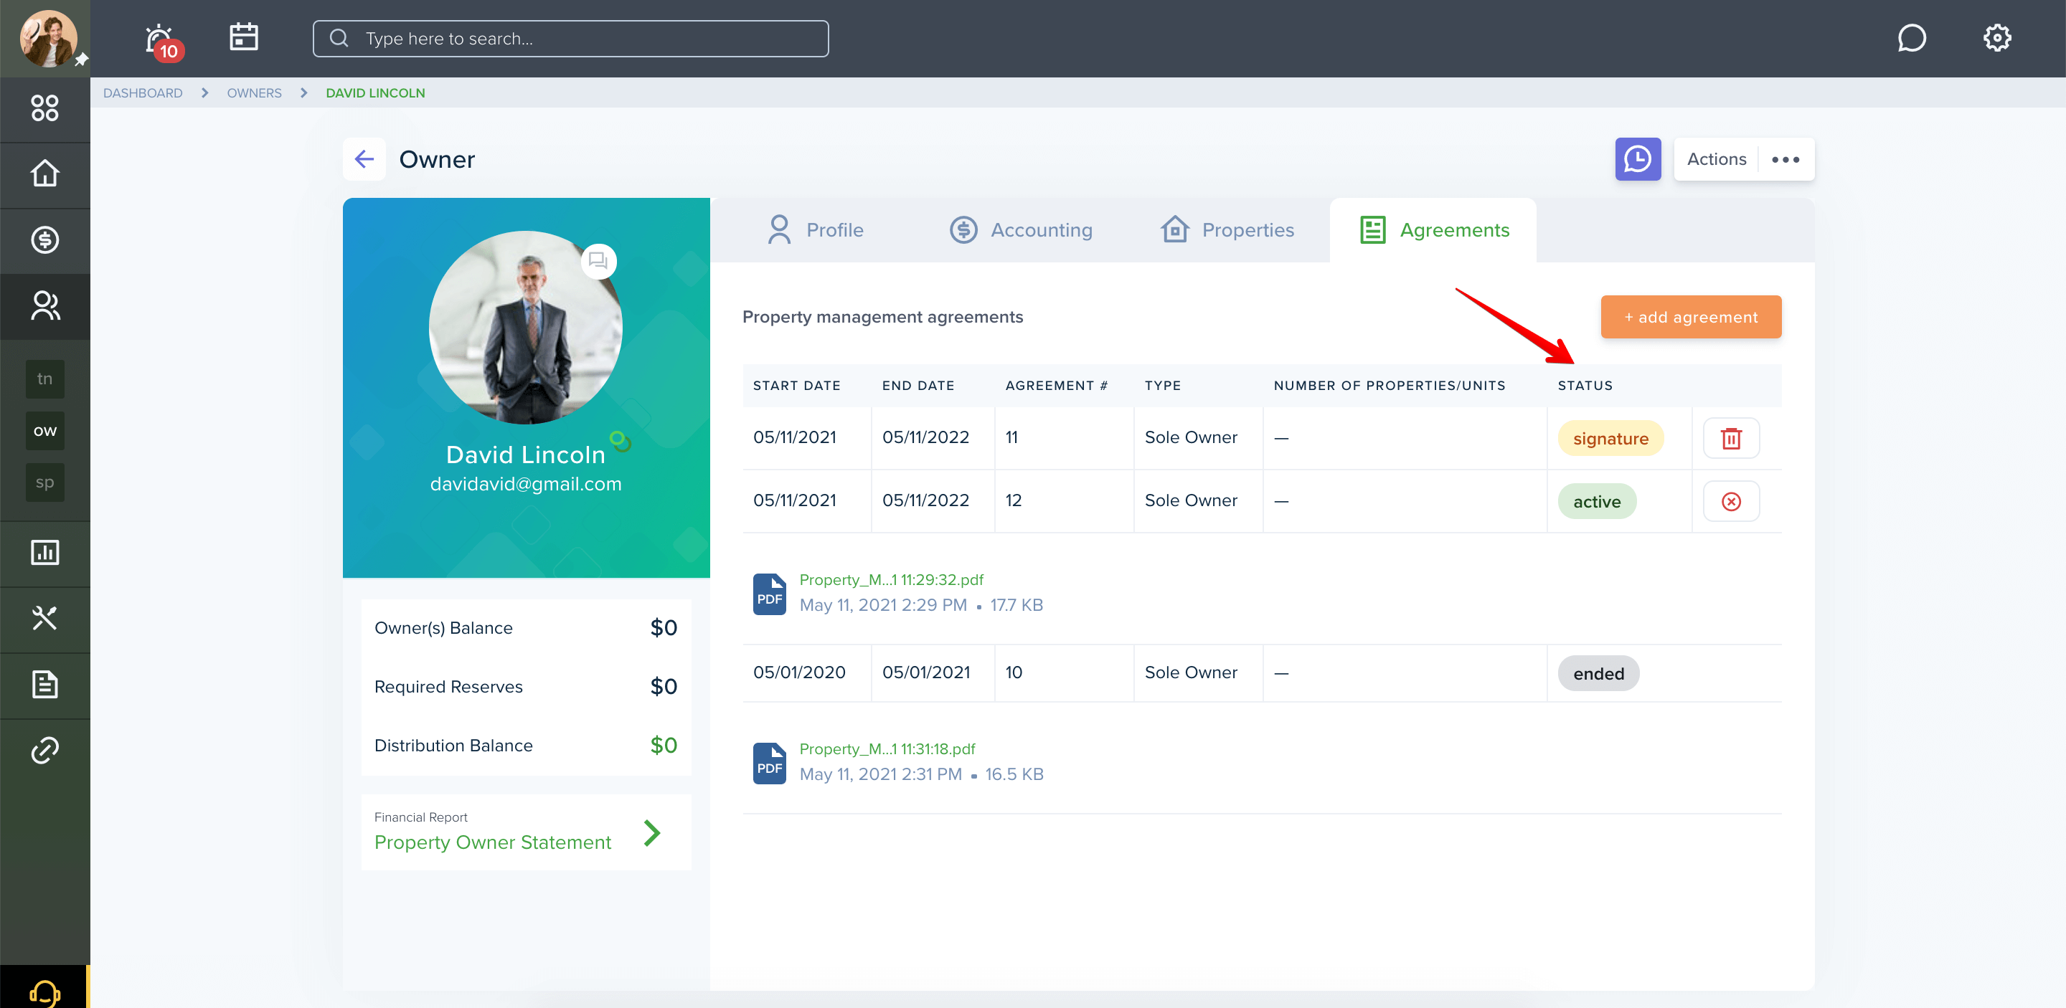Click end date 05/01/2021 cell
2066x1008 pixels.
926,672
